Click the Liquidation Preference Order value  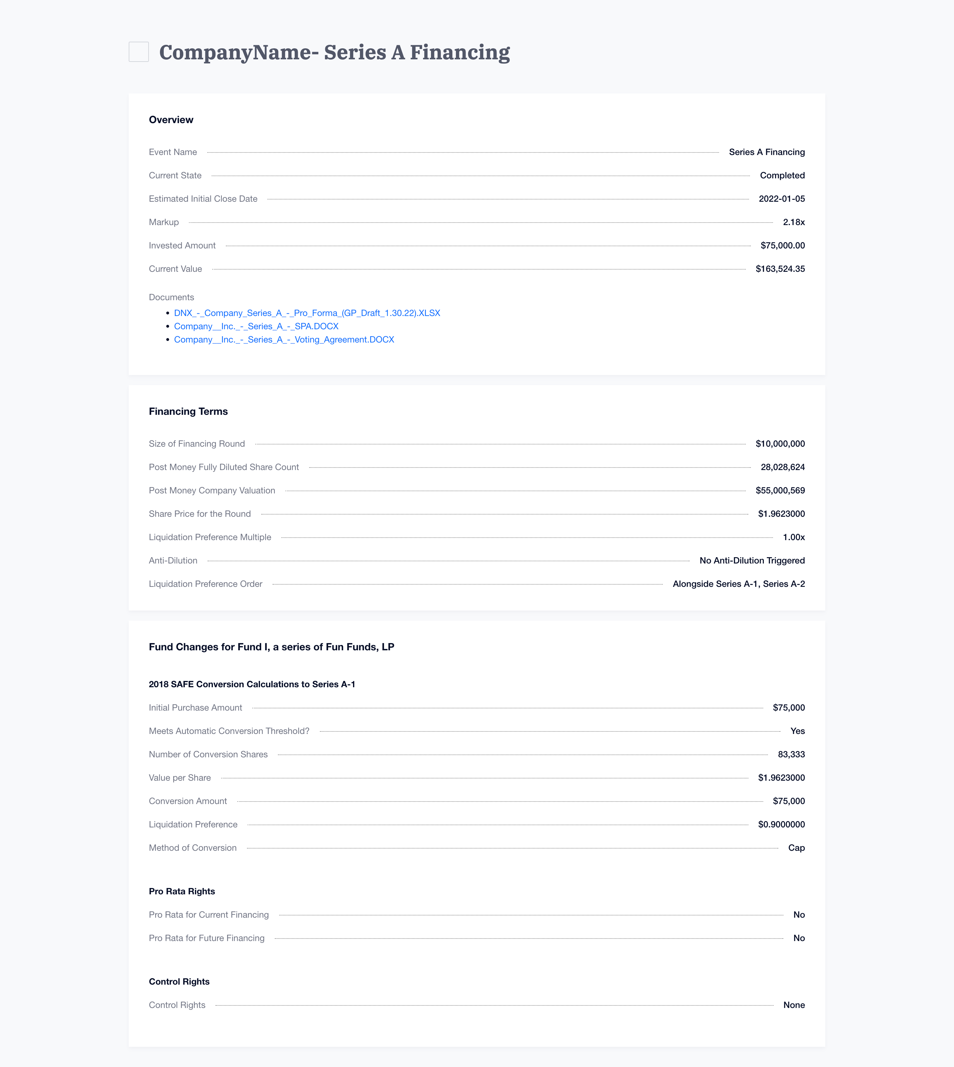click(x=739, y=584)
